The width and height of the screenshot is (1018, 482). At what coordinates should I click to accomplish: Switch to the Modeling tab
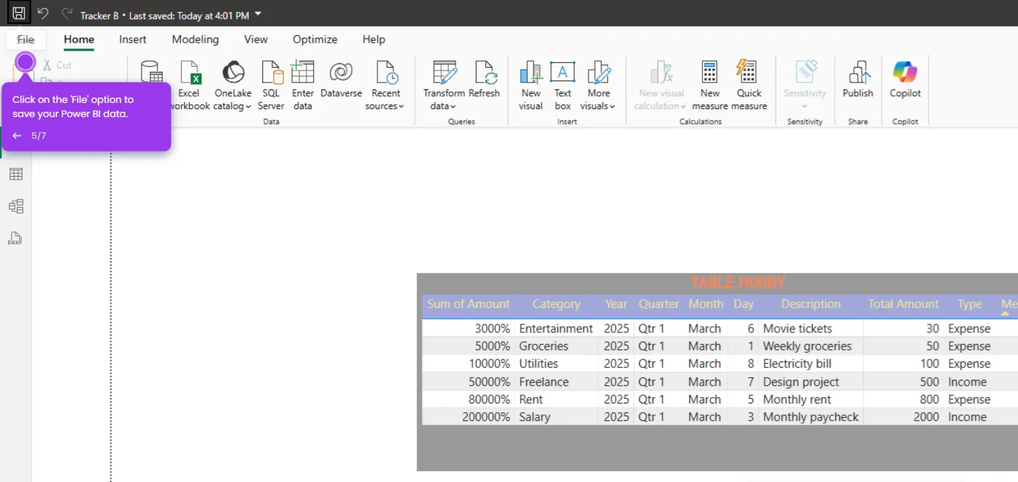coord(195,39)
